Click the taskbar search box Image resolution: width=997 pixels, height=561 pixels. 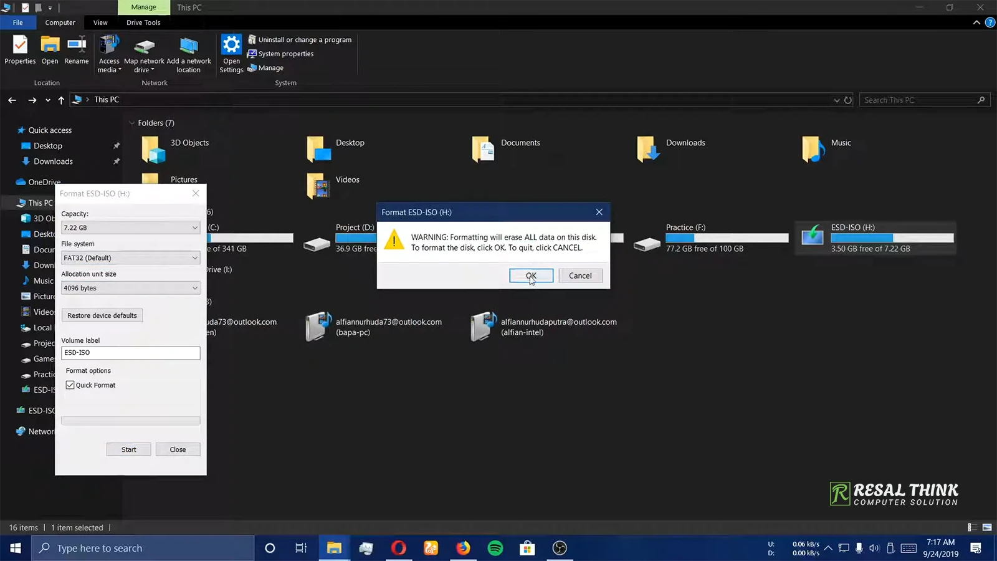143,548
